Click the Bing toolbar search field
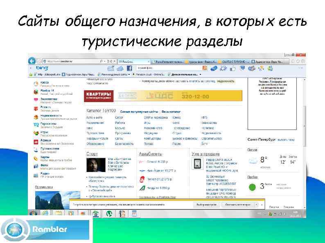The image size is (325, 243). point(169,68)
